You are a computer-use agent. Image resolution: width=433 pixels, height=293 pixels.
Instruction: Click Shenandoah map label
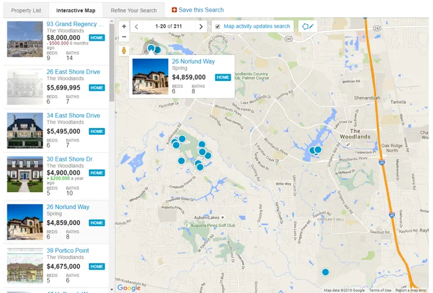click(x=367, y=98)
